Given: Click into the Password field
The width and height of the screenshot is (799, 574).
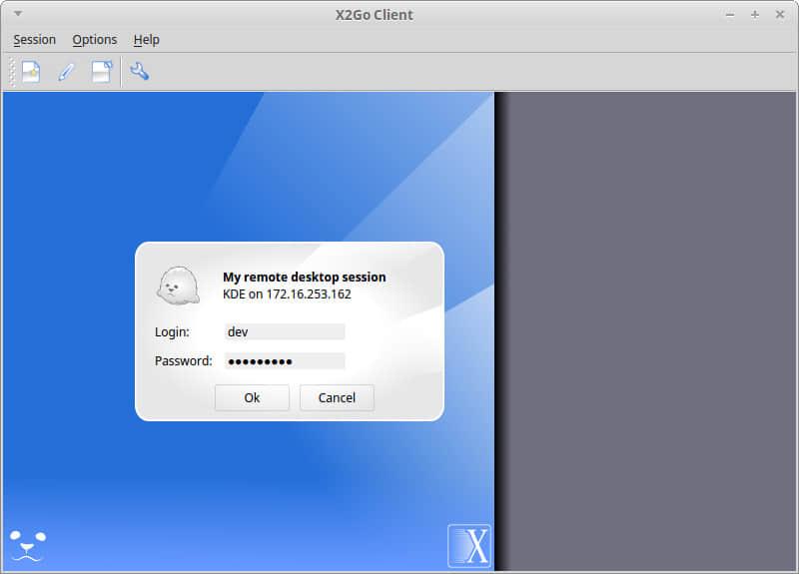Looking at the screenshot, I should (284, 360).
